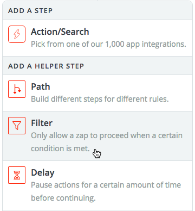195x211 pixels.
Task: Click the 'condition is met.' text line
Action: (x=60, y=148)
